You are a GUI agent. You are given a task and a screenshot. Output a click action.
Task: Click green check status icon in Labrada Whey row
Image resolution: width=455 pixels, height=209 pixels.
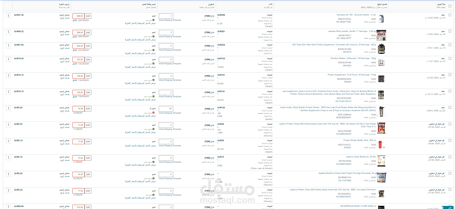[x=153, y=37]
